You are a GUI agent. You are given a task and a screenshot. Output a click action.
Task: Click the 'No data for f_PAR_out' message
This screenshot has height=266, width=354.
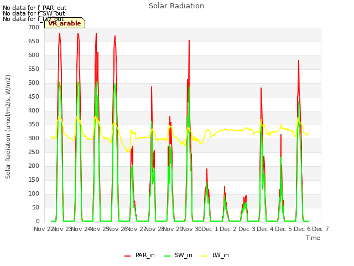pos(34,8)
